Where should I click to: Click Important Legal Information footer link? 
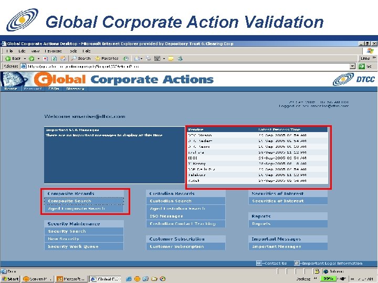(x=332, y=263)
